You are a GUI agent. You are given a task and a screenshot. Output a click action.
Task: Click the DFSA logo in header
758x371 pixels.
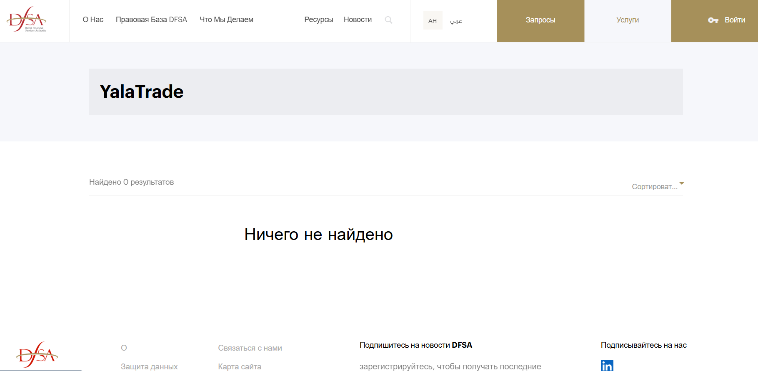click(x=27, y=20)
